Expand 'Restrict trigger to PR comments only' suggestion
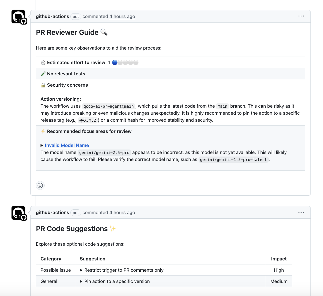The width and height of the screenshot is (323, 296). coord(81,270)
